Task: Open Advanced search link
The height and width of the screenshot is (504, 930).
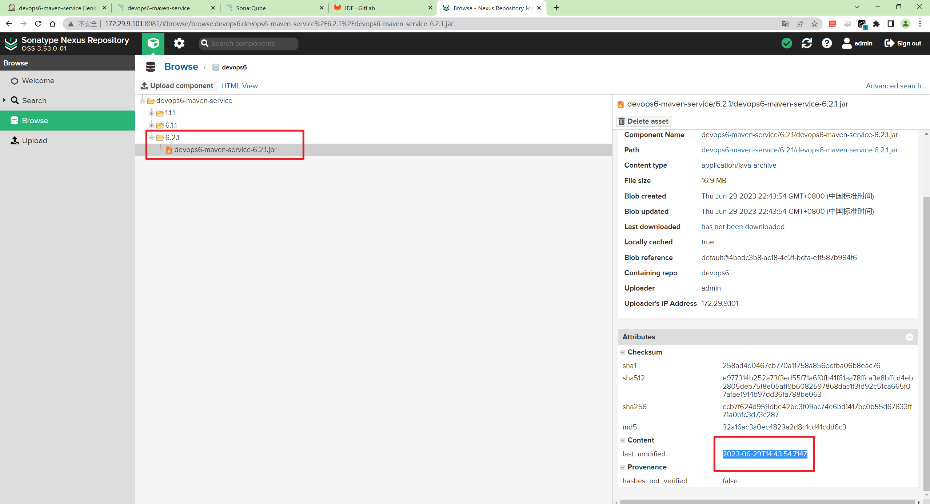Action: [895, 86]
